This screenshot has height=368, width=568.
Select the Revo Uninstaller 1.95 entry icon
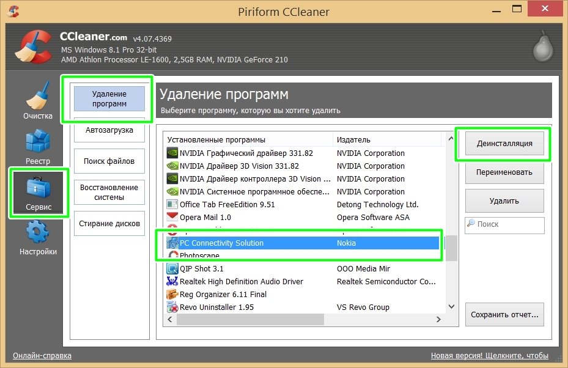(172, 307)
